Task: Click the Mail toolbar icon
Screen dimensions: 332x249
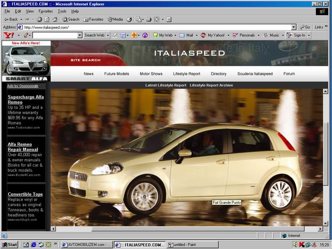Action: 139,20
